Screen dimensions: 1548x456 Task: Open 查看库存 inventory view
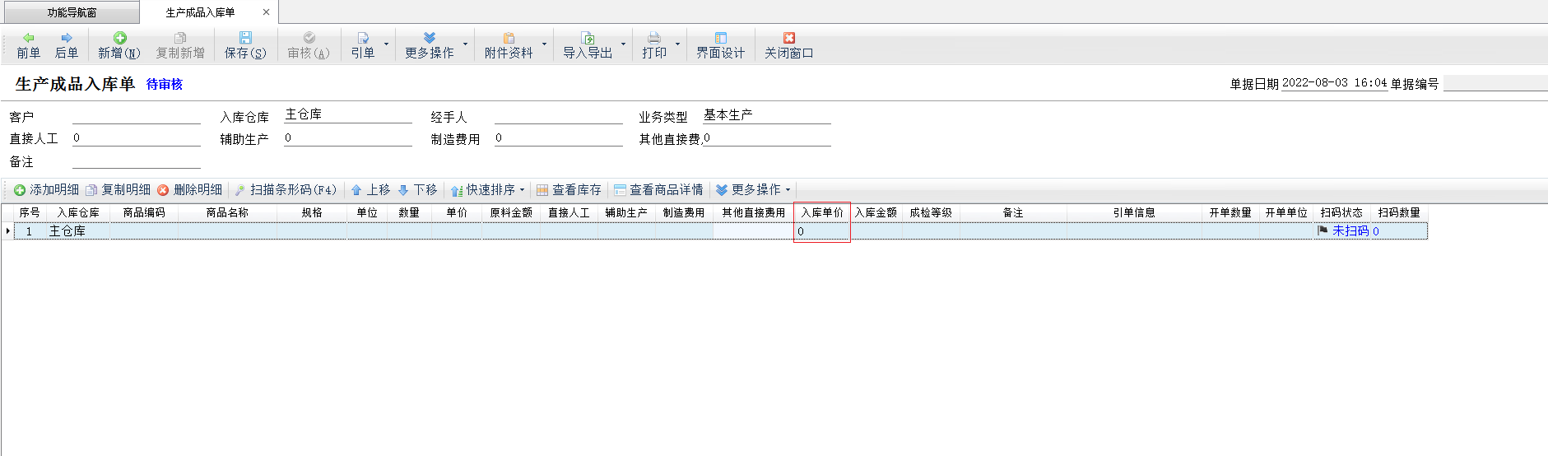click(x=569, y=190)
